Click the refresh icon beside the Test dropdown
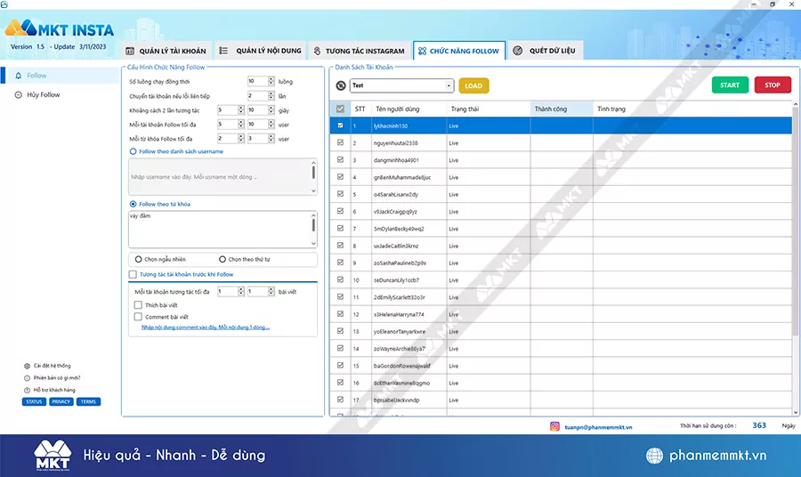The width and height of the screenshot is (801, 477). pyautogui.click(x=342, y=85)
